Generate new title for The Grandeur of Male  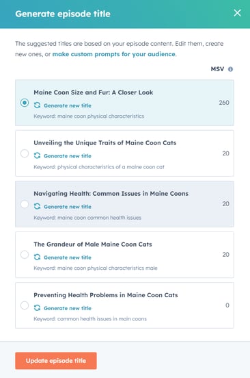[x=68, y=257]
